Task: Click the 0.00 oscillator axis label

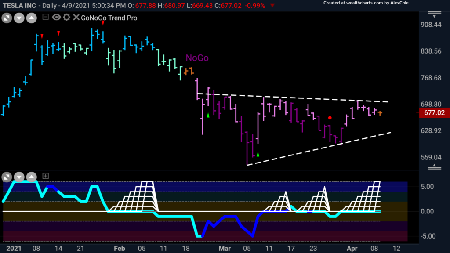Action: (x=427, y=211)
